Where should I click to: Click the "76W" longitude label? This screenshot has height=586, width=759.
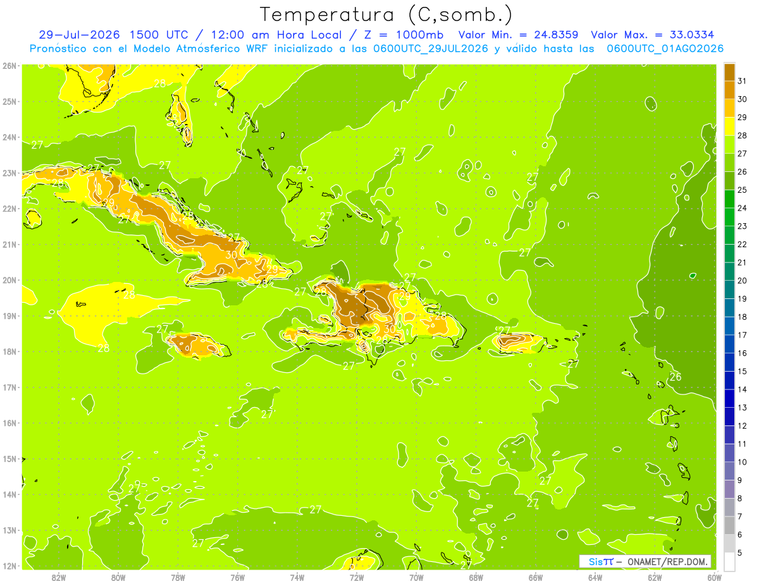(238, 577)
